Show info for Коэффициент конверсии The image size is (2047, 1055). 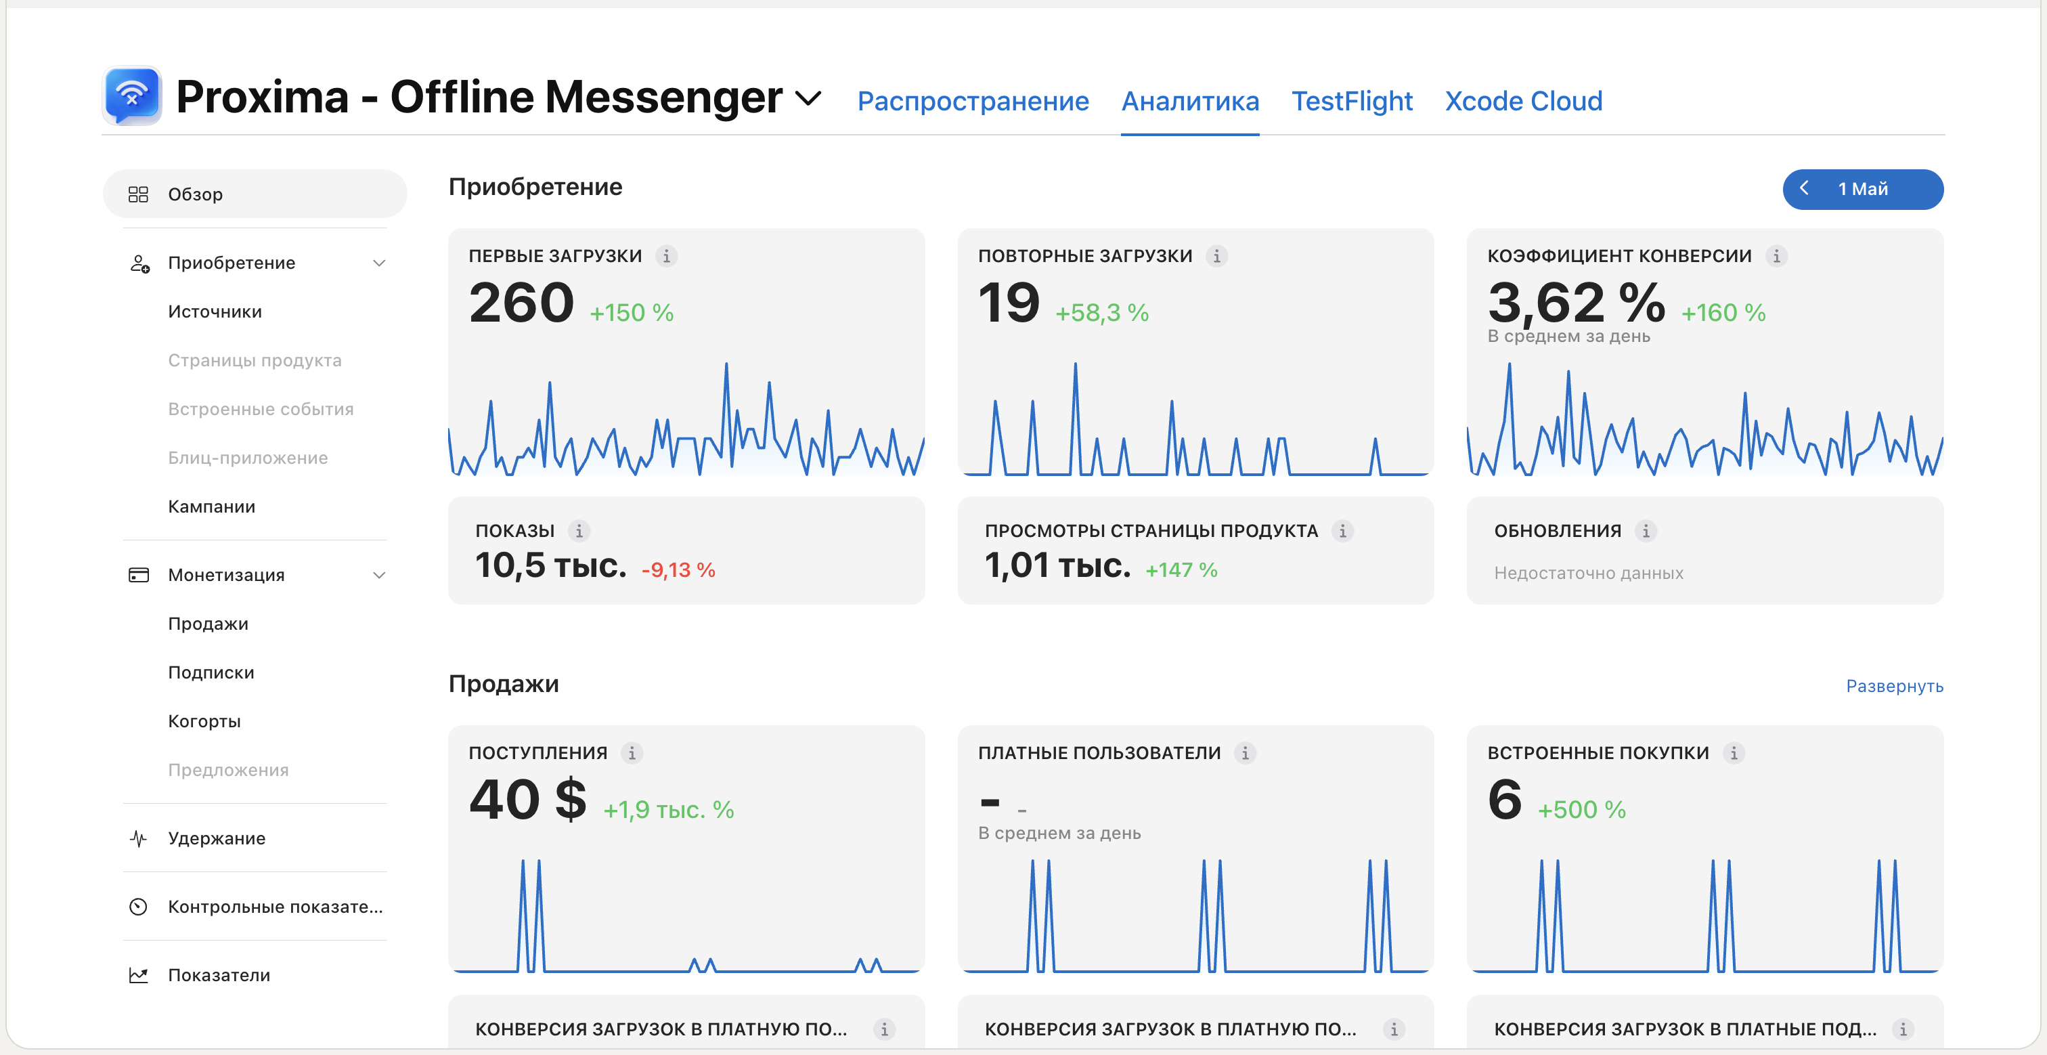(x=1776, y=256)
